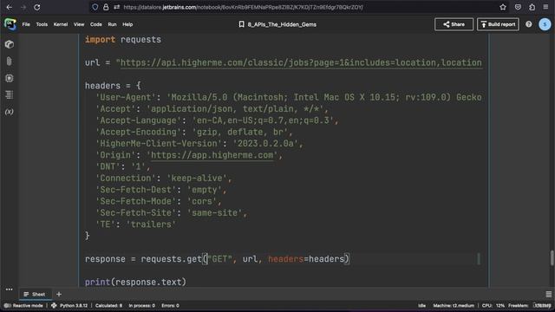555x312 pixels.
Task: Open the shield tracking protection icon
Action: 95,7
